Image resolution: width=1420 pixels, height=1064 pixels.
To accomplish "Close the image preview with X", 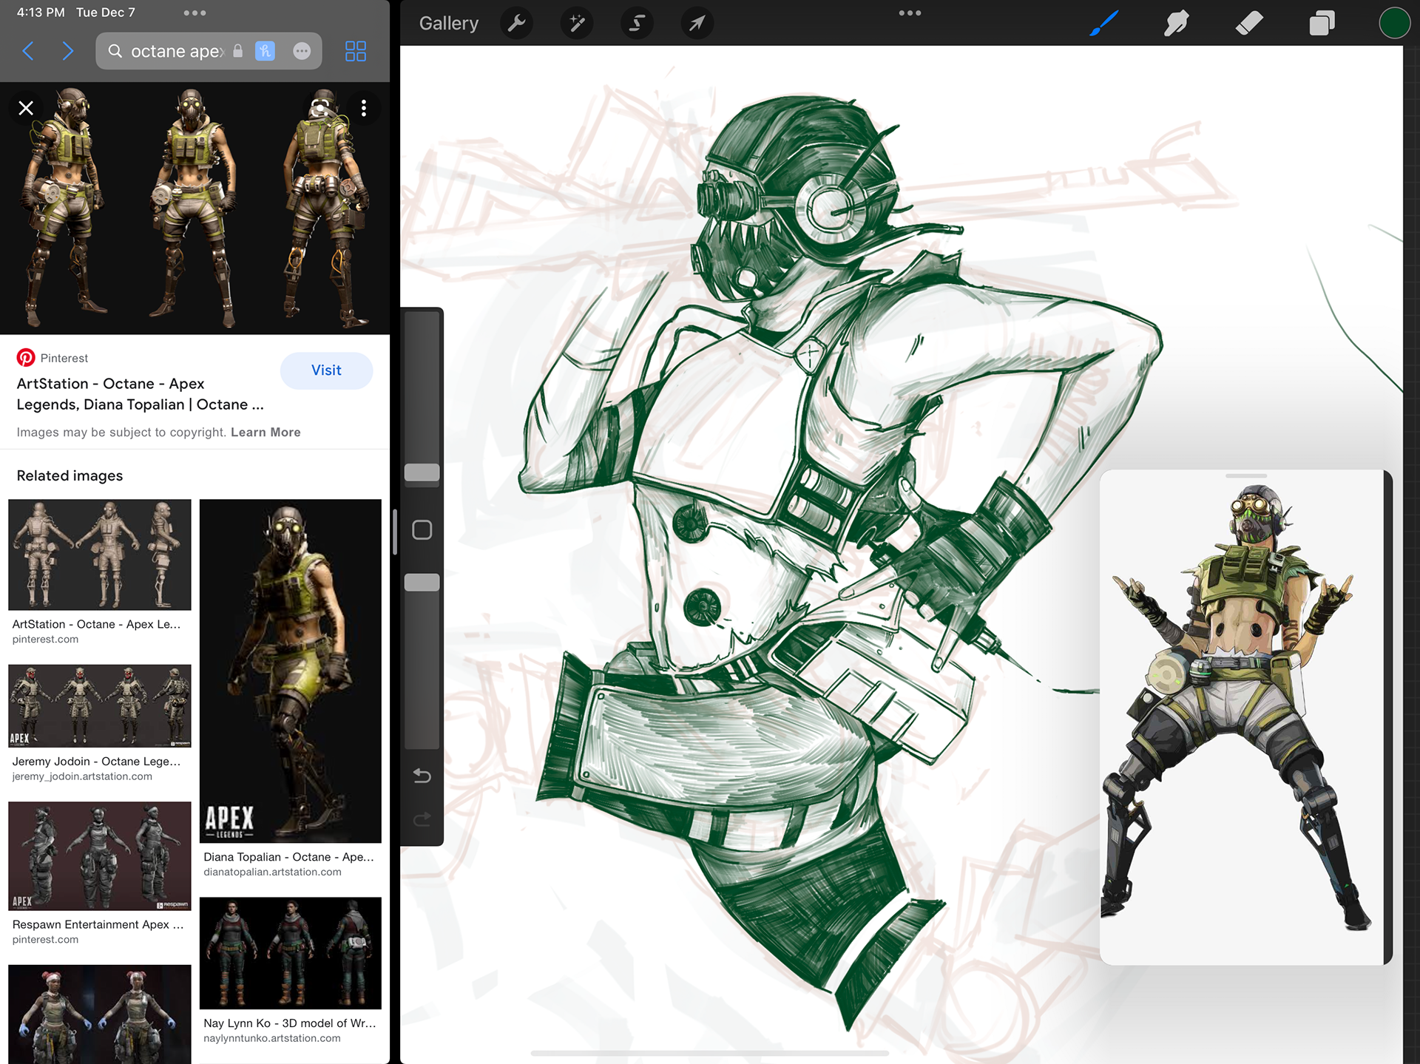I will pyautogui.click(x=26, y=109).
